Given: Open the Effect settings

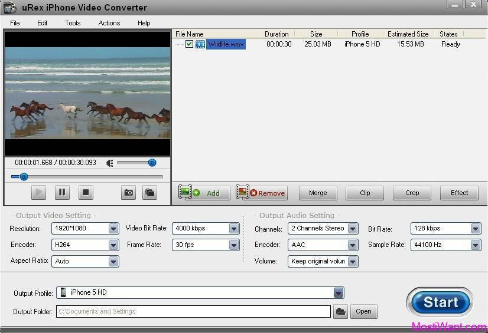Looking at the screenshot, I should pos(460,193).
